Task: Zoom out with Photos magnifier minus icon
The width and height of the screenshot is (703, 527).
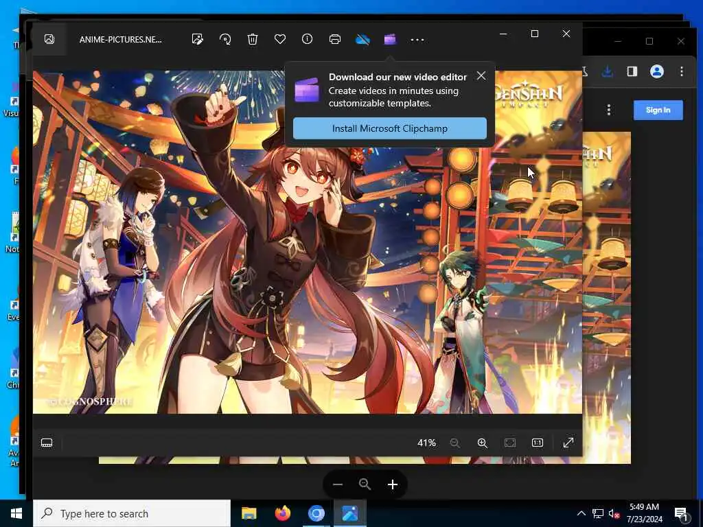Action: (454, 443)
